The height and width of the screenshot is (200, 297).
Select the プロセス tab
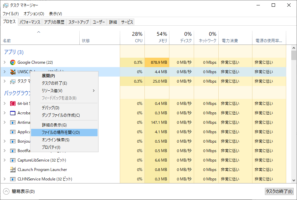(9, 22)
